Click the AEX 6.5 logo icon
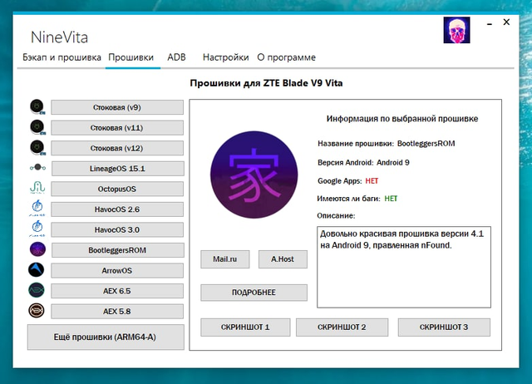Image resolution: width=532 pixels, height=384 pixels. click(x=37, y=290)
